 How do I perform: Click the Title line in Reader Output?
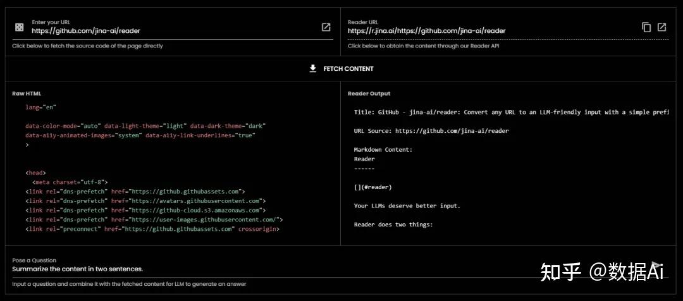512,112
